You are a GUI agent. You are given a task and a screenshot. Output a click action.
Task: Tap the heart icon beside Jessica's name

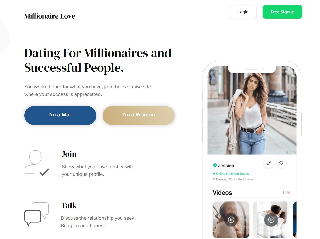click(x=281, y=163)
